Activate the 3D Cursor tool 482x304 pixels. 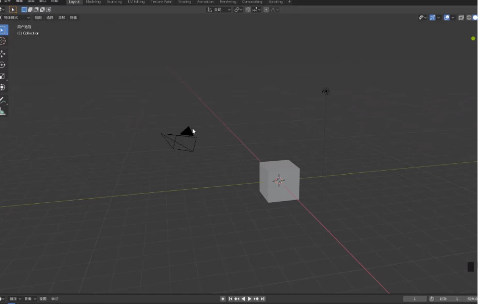2,41
